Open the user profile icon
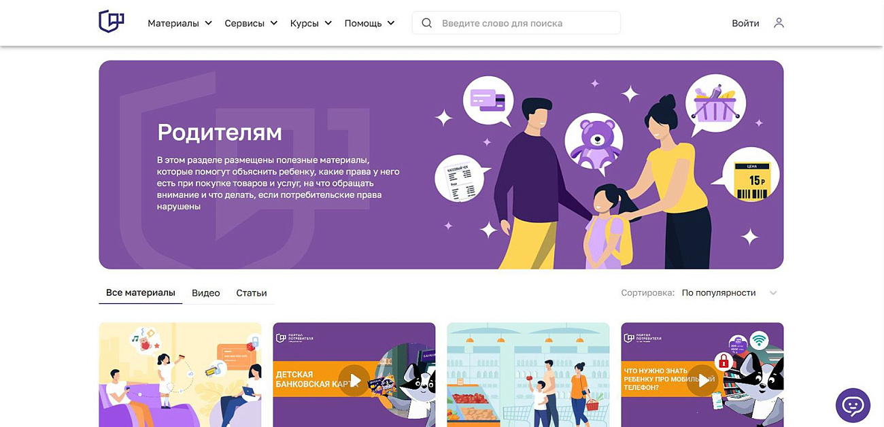This screenshot has height=427, width=884. (x=778, y=22)
